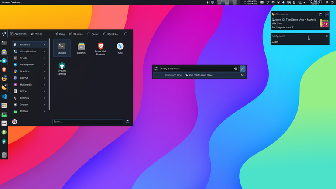The image size is (336, 189).
Task: Show hidden system tray icons arrow
Action: [304, 3]
